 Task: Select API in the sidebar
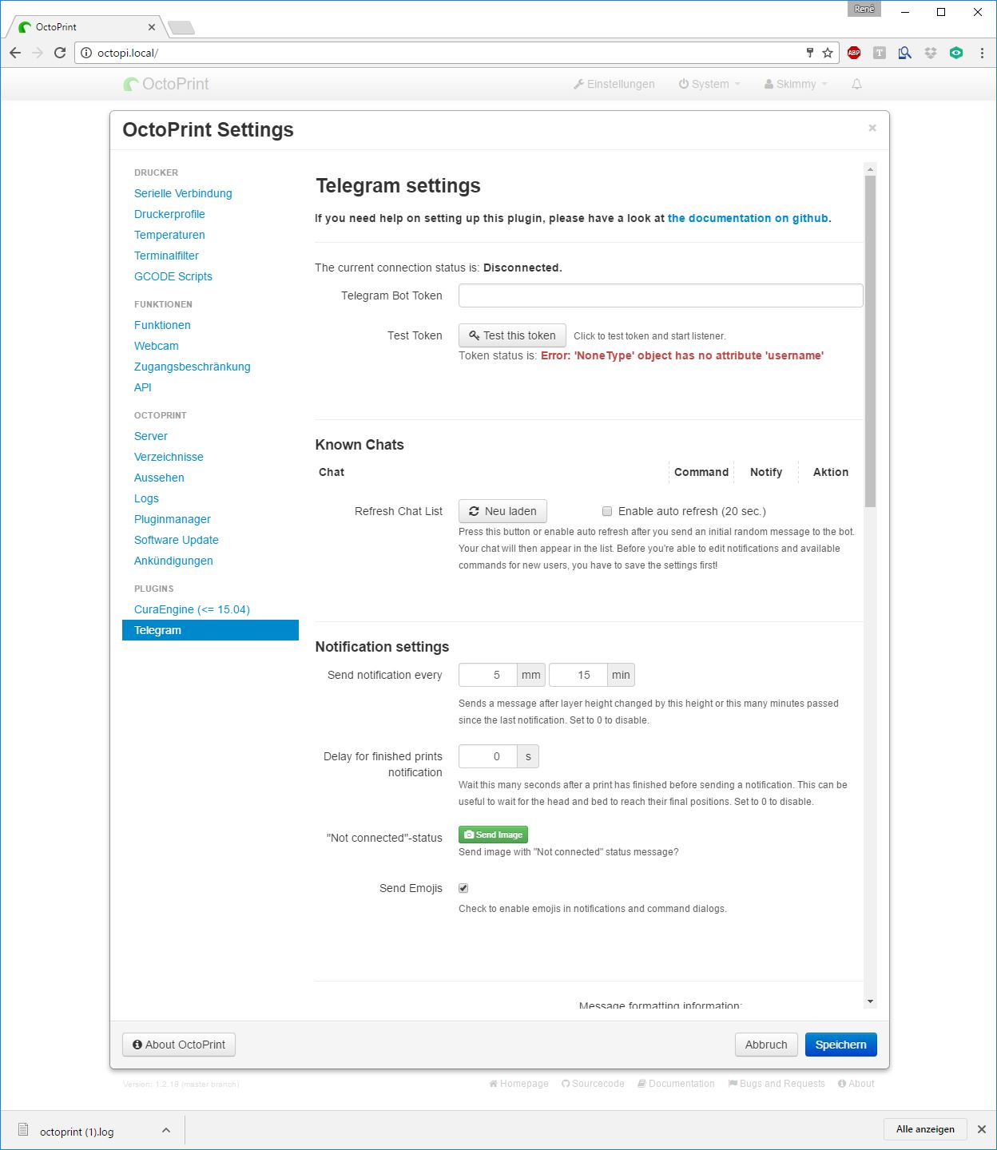(143, 387)
